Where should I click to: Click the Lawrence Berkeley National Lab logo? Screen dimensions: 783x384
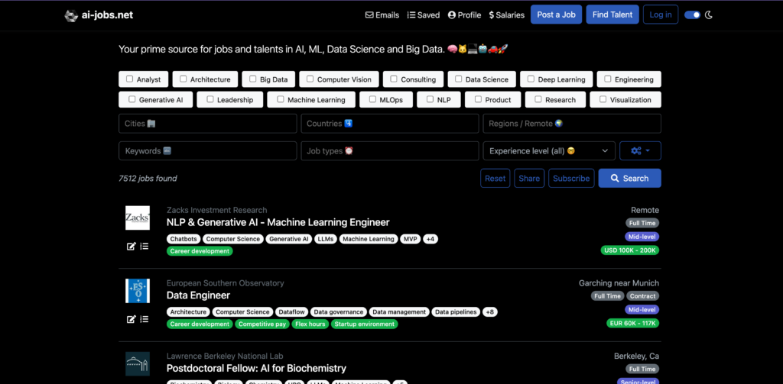tap(138, 363)
